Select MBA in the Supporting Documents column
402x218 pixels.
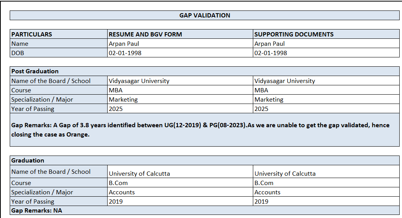pos(261,90)
